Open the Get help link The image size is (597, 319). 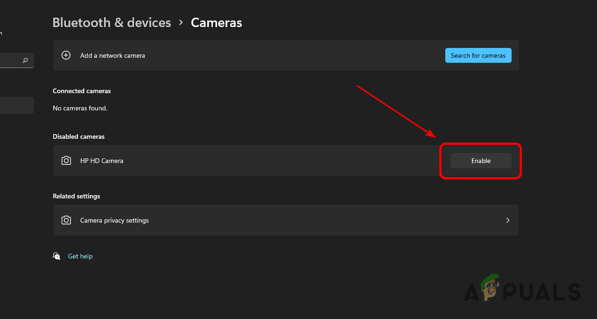pyautogui.click(x=80, y=256)
